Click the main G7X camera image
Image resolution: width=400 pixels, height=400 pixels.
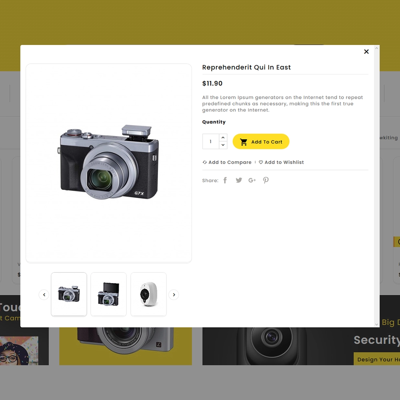coord(109,163)
